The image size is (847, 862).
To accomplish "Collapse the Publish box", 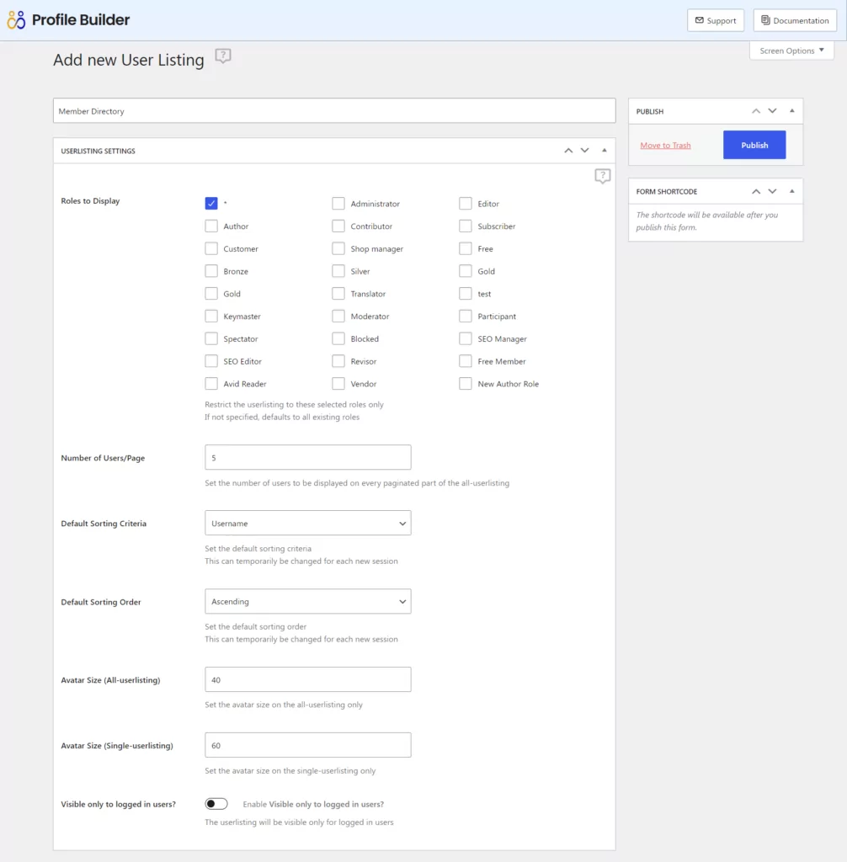I will pyautogui.click(x=792, y=111).
